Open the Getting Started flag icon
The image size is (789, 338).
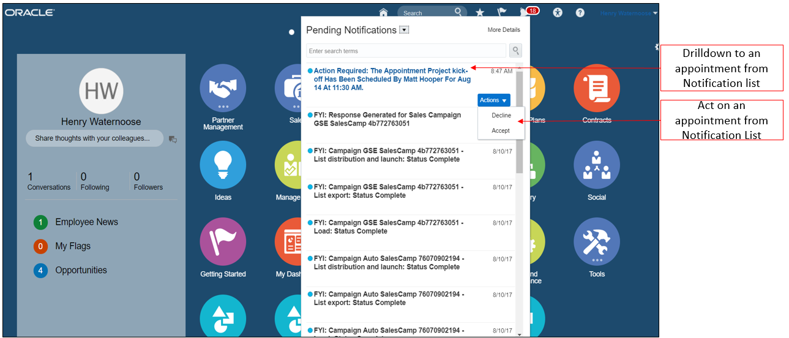click(223, 241)
